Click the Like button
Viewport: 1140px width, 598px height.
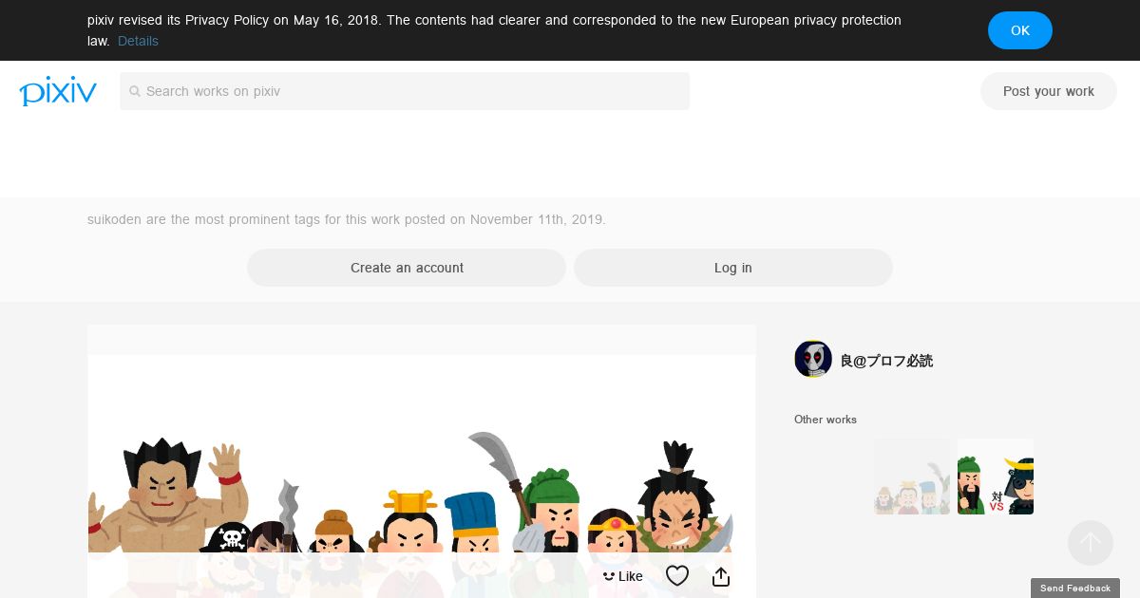623,576
